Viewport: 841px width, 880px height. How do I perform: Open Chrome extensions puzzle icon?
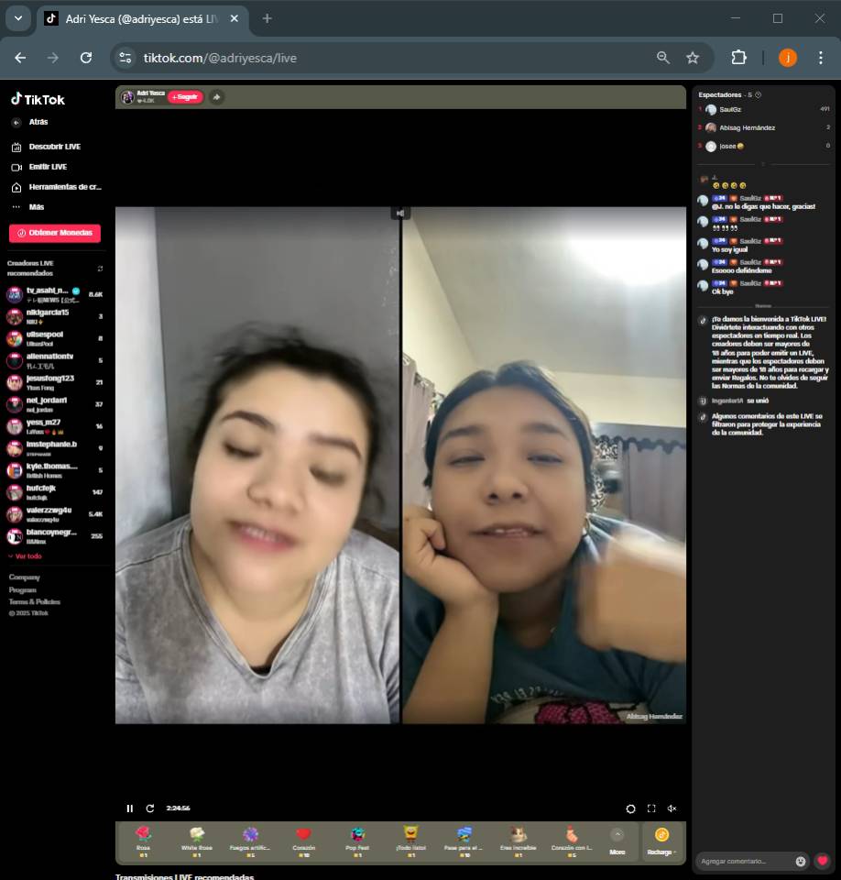coord(738,58)
